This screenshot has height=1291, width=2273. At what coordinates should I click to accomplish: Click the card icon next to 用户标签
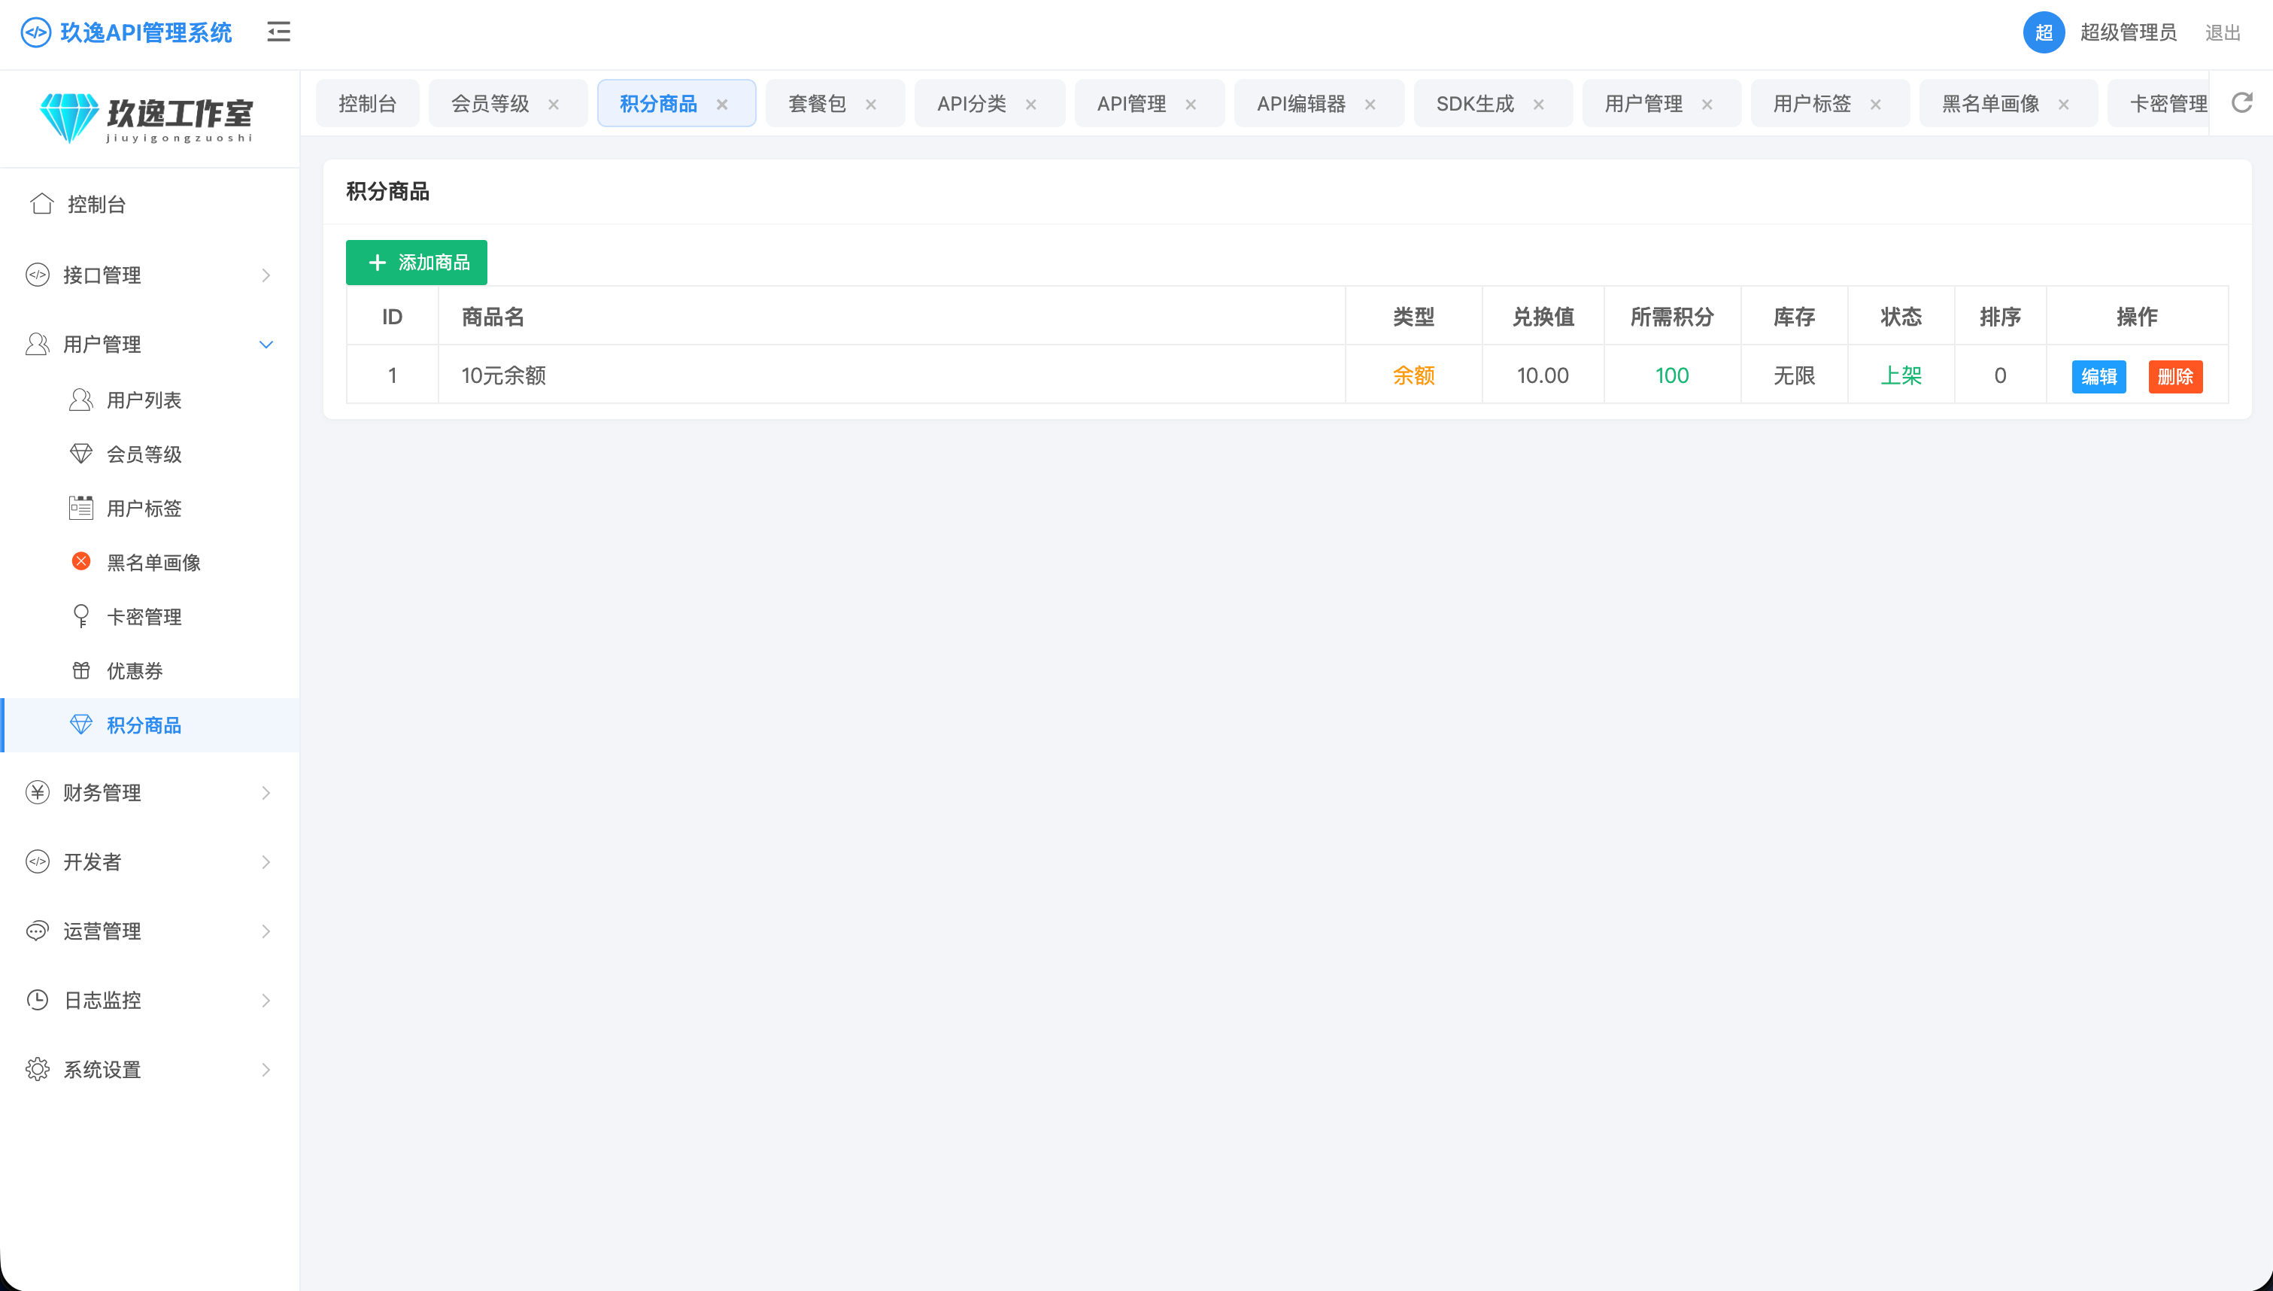coord(80,508)
